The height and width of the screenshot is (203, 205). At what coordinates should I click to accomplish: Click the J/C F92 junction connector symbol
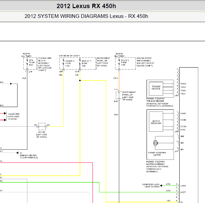pyautogui.click(x=42, y=126)
